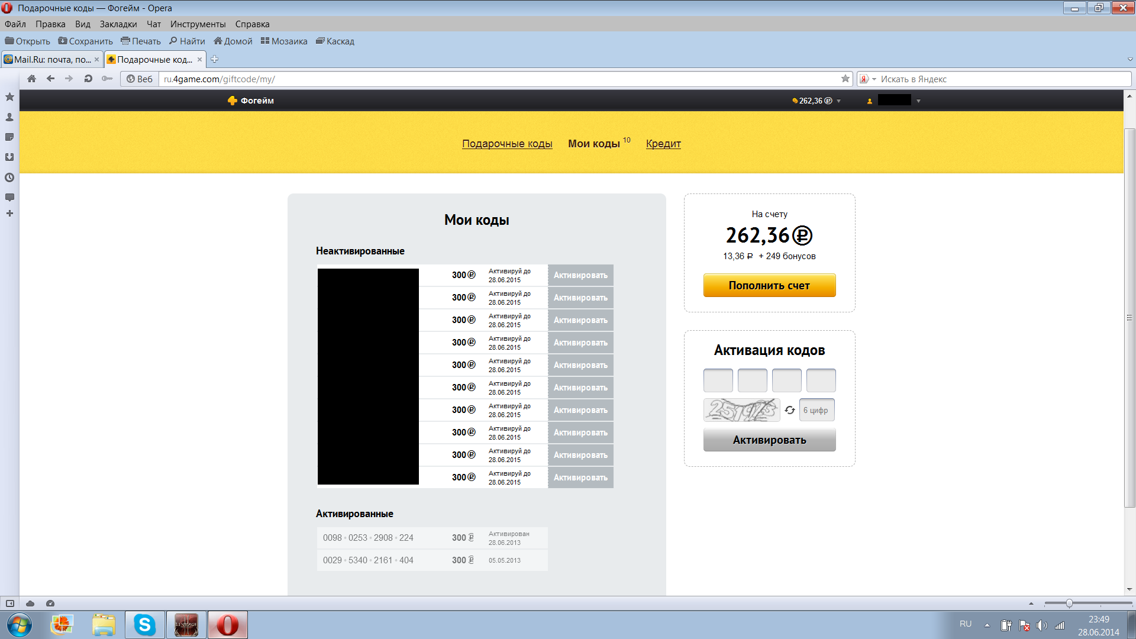Click the Пополнить счет button

click(769, 285)
